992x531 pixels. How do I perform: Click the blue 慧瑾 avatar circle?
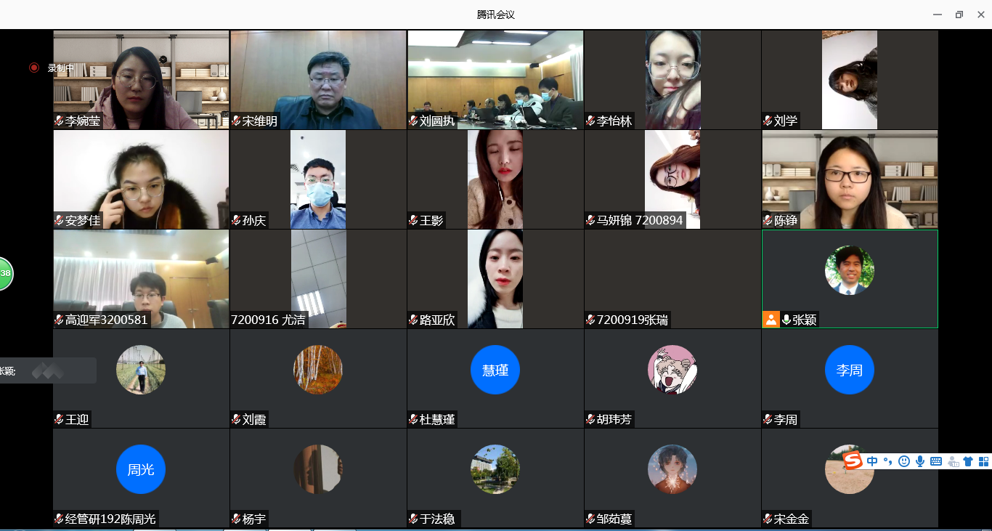[x=495, y=370]
